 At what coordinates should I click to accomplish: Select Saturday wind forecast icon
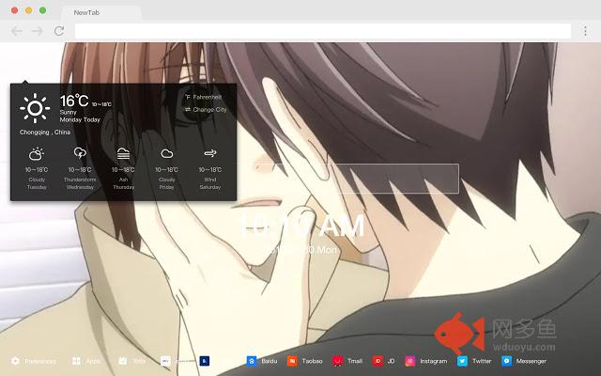(210, 153)
